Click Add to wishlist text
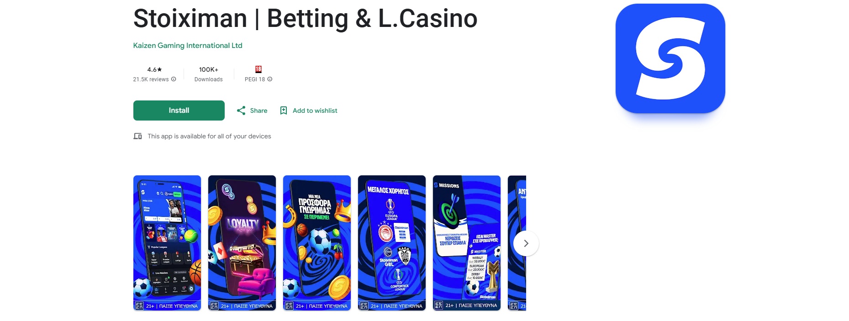The height and width of the screenshot is (321, 849). pyautogui.click(x=315, y=111)
